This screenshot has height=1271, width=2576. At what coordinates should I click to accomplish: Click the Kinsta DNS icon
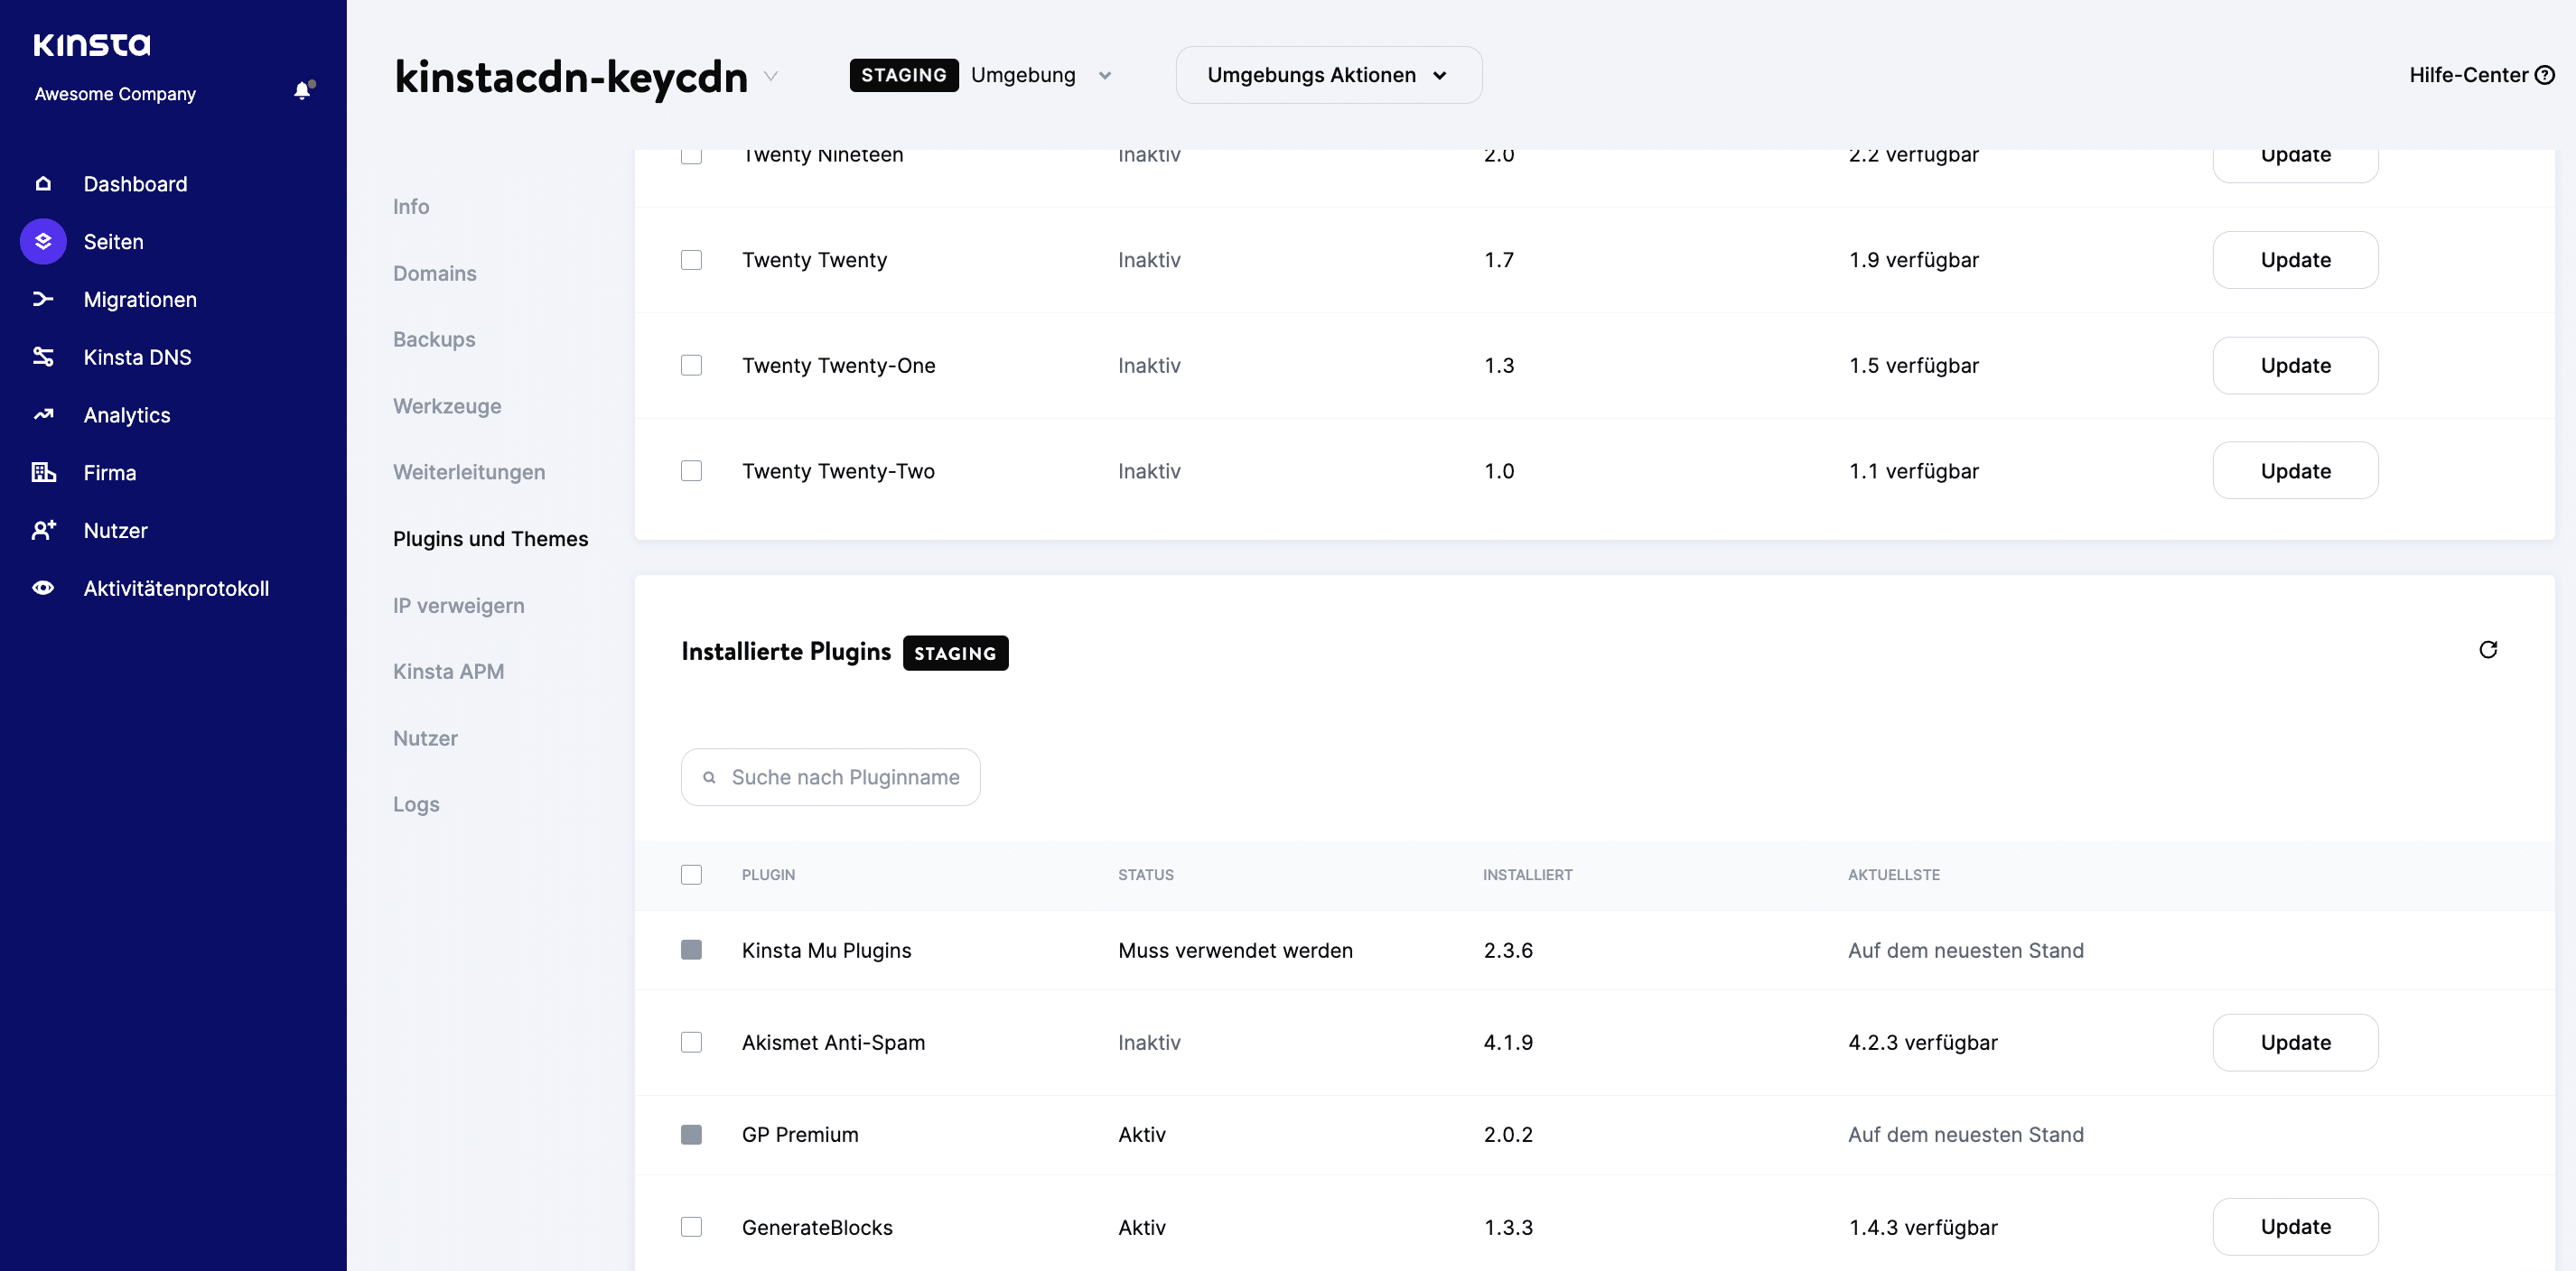(43, 357)
